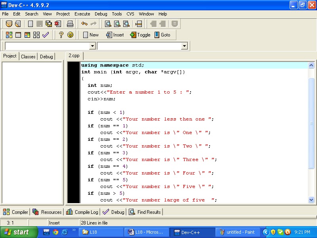Image resolution: width=317 pixels, height=238 pixels.
Task: Click the yellow smiley face About icon
Action: click(70, 35)
